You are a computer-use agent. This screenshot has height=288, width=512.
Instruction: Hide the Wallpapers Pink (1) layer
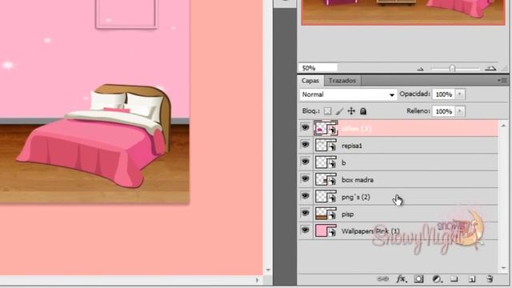306,230
